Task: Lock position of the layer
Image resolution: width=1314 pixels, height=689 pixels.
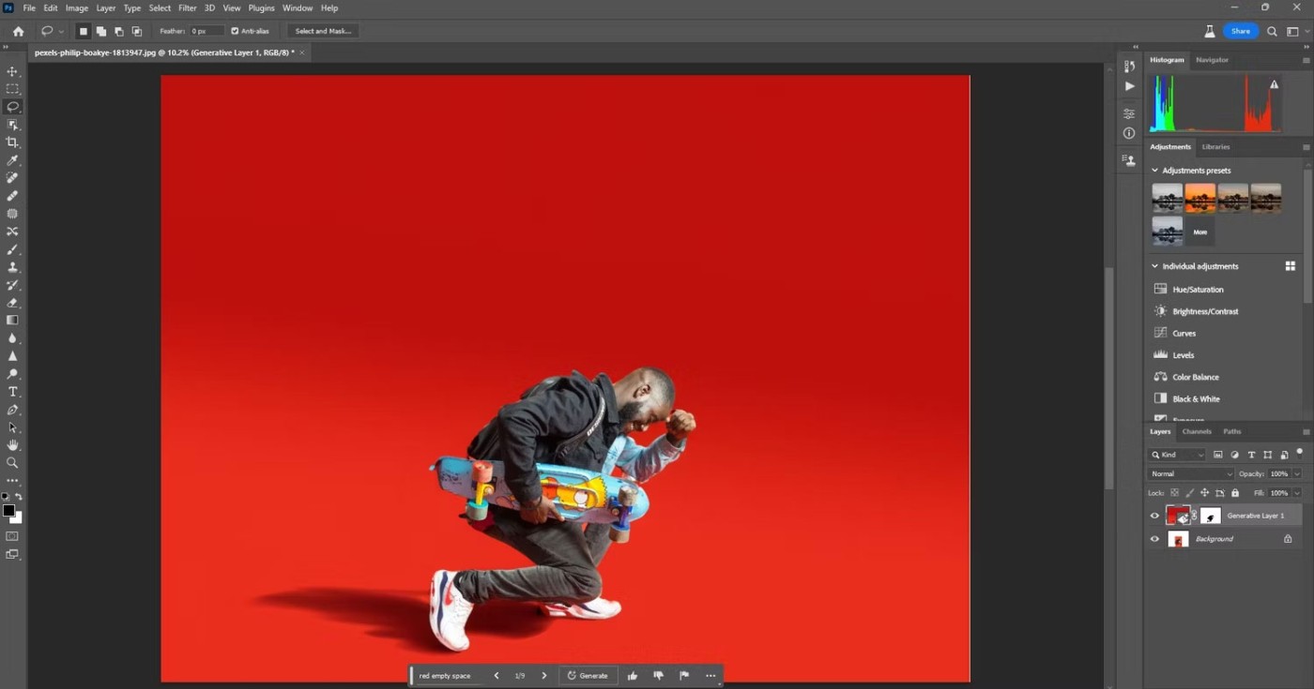Action: (x=1204, y=493)
